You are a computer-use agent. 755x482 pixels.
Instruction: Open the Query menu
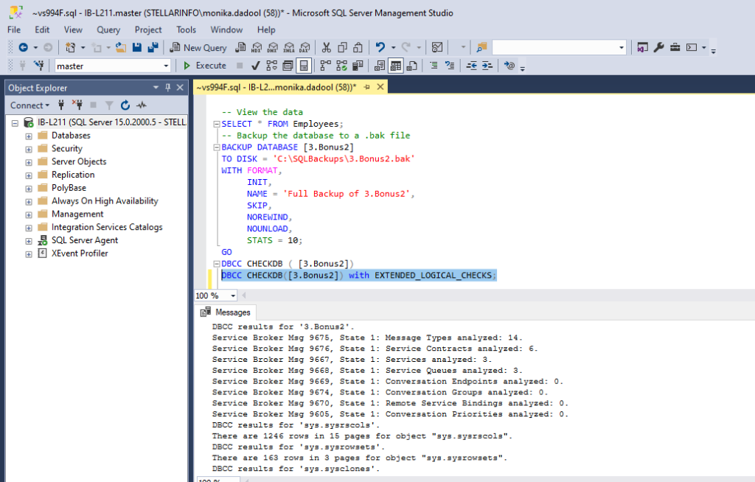(x=108, y=29)
